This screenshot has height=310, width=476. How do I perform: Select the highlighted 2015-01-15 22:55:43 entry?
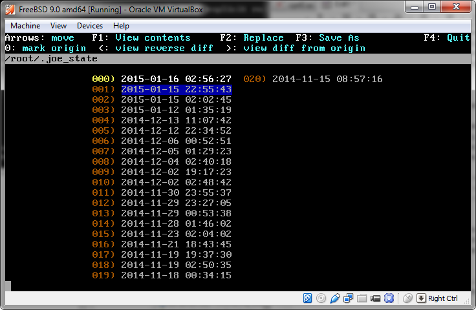[x=176, y=90]
